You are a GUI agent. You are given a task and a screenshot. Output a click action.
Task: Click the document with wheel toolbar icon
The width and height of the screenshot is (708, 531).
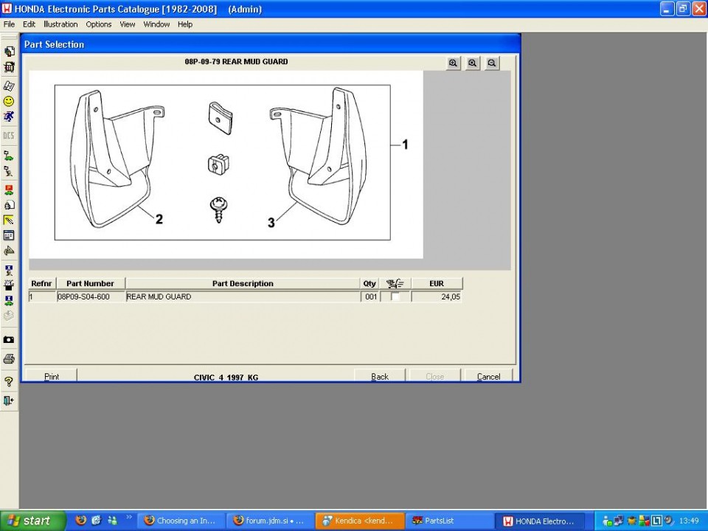[9, 204]
